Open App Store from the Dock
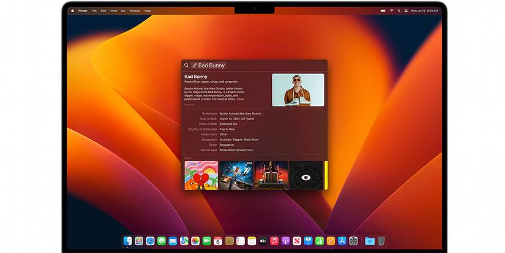This screenshot has height=253, width=505. coord(342,241)
